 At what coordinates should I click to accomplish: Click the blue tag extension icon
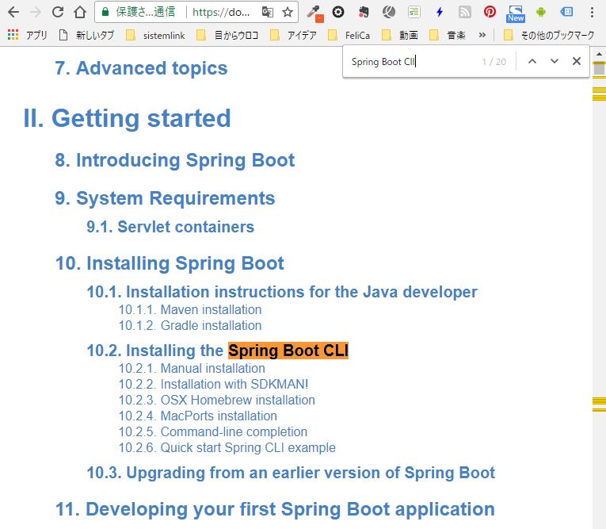(x=566, y=12)
